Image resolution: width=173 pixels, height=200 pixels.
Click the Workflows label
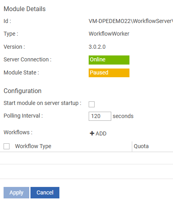[18, 132]
